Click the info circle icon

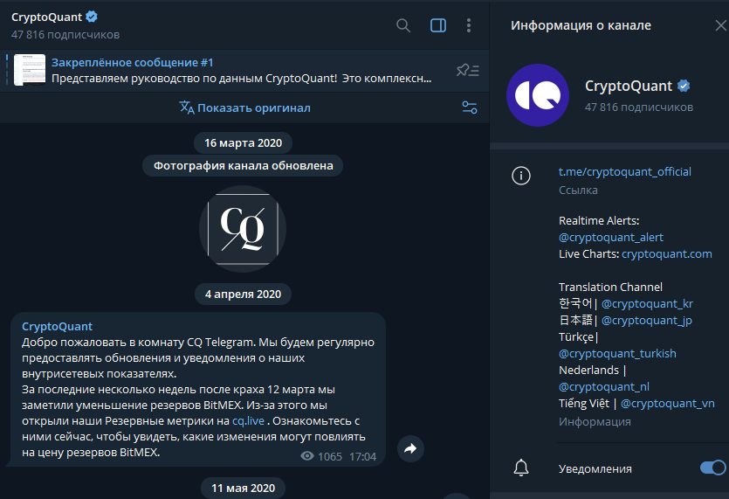point(520,176)
